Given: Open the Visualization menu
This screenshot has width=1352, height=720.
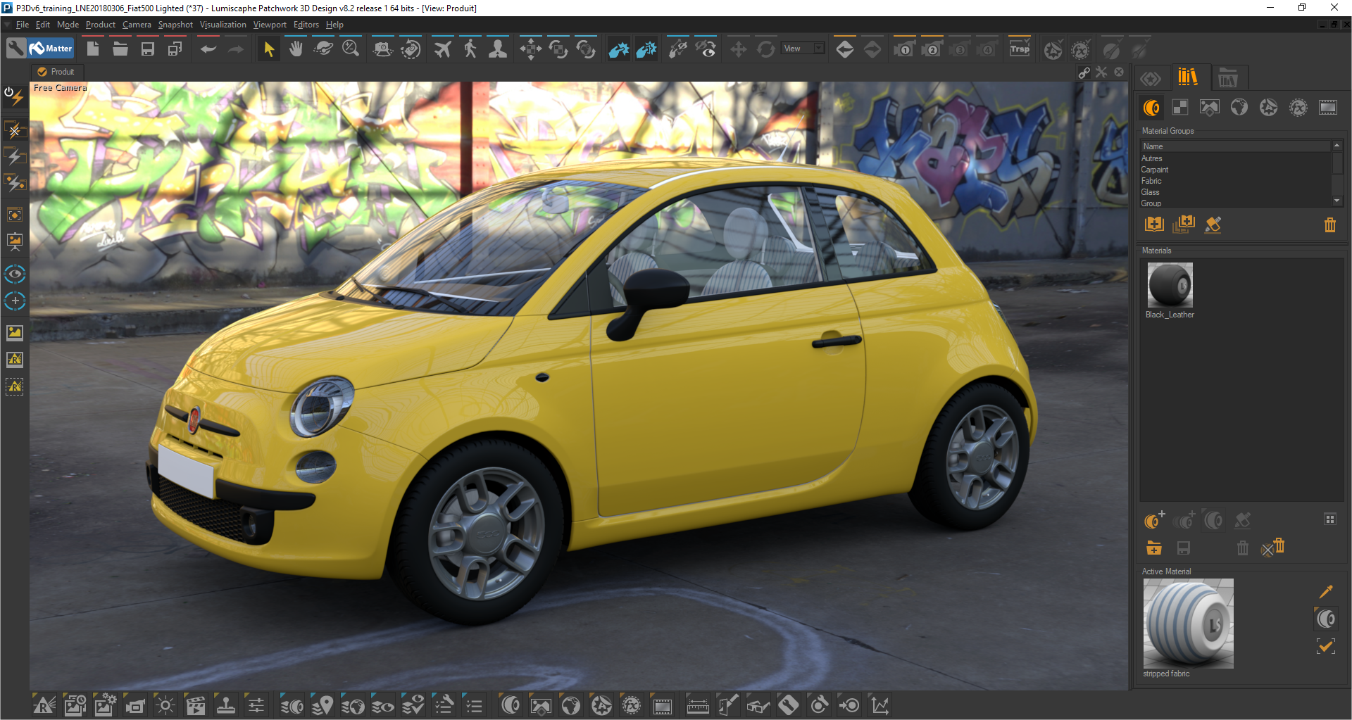Looking at the screenshot, I should 223,25.
